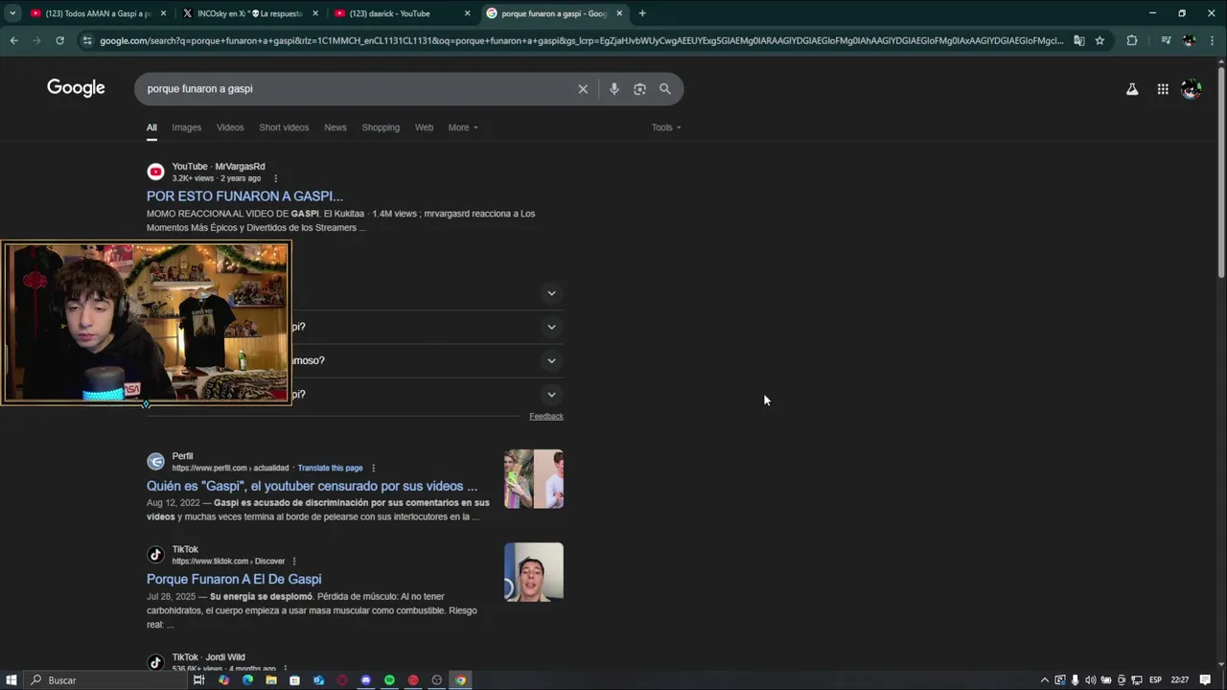Go back with the browser back arrow

tap(13, 40)
